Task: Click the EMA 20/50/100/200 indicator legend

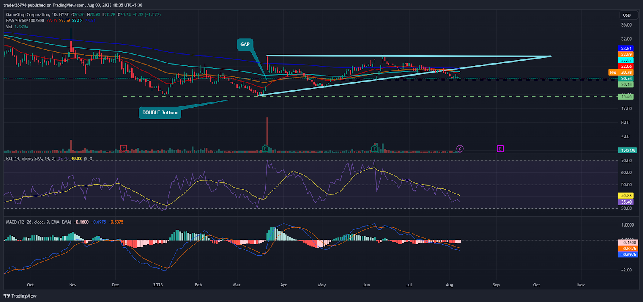Action: 25,20
